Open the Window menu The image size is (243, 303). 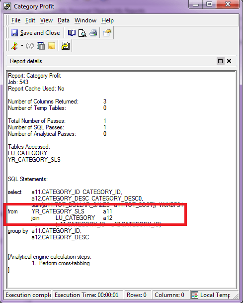click(85, 20)
